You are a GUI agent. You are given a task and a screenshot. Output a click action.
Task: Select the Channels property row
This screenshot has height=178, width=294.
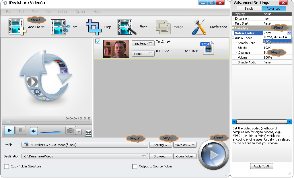point(262,53)
